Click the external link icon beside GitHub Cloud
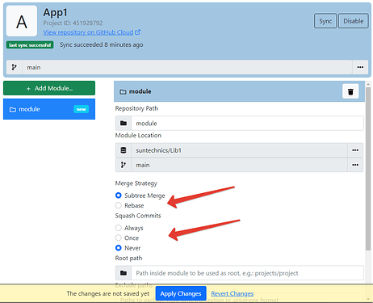 tap(137, 32)
